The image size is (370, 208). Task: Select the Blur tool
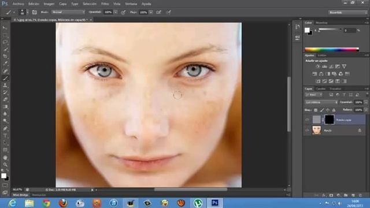(x=5, y=113)
